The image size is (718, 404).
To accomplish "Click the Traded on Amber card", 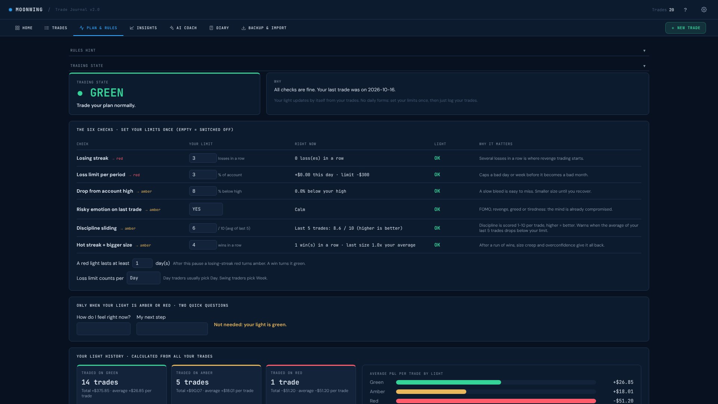I will (216, 384).
